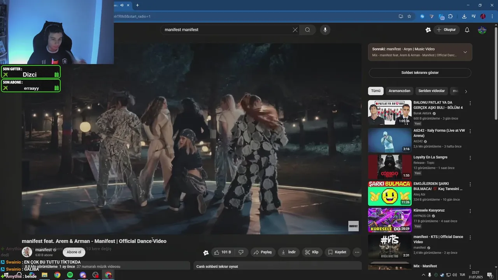Save video with Kaydet button
The height and width of the screenshot is (280, 498).
pyautogui.click(x=337, y=252)
